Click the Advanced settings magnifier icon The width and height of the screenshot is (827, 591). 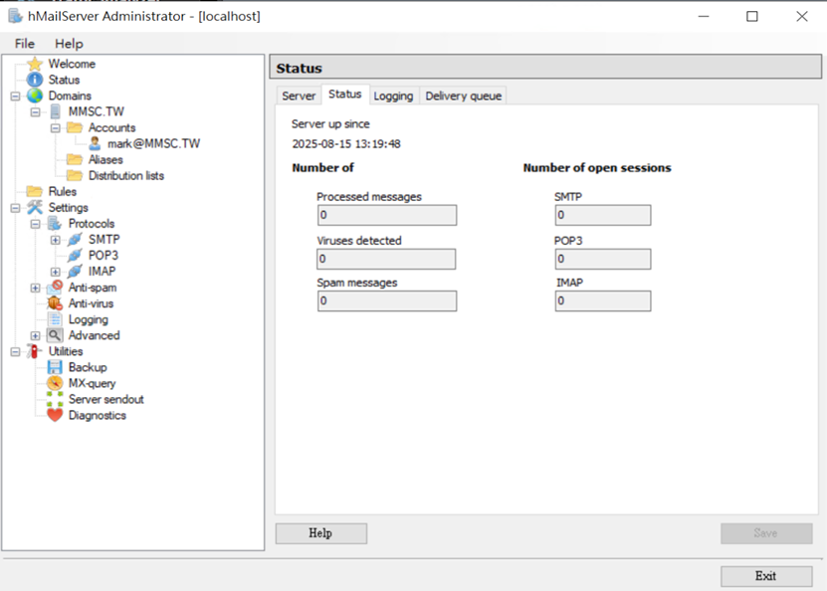[56, 335]
